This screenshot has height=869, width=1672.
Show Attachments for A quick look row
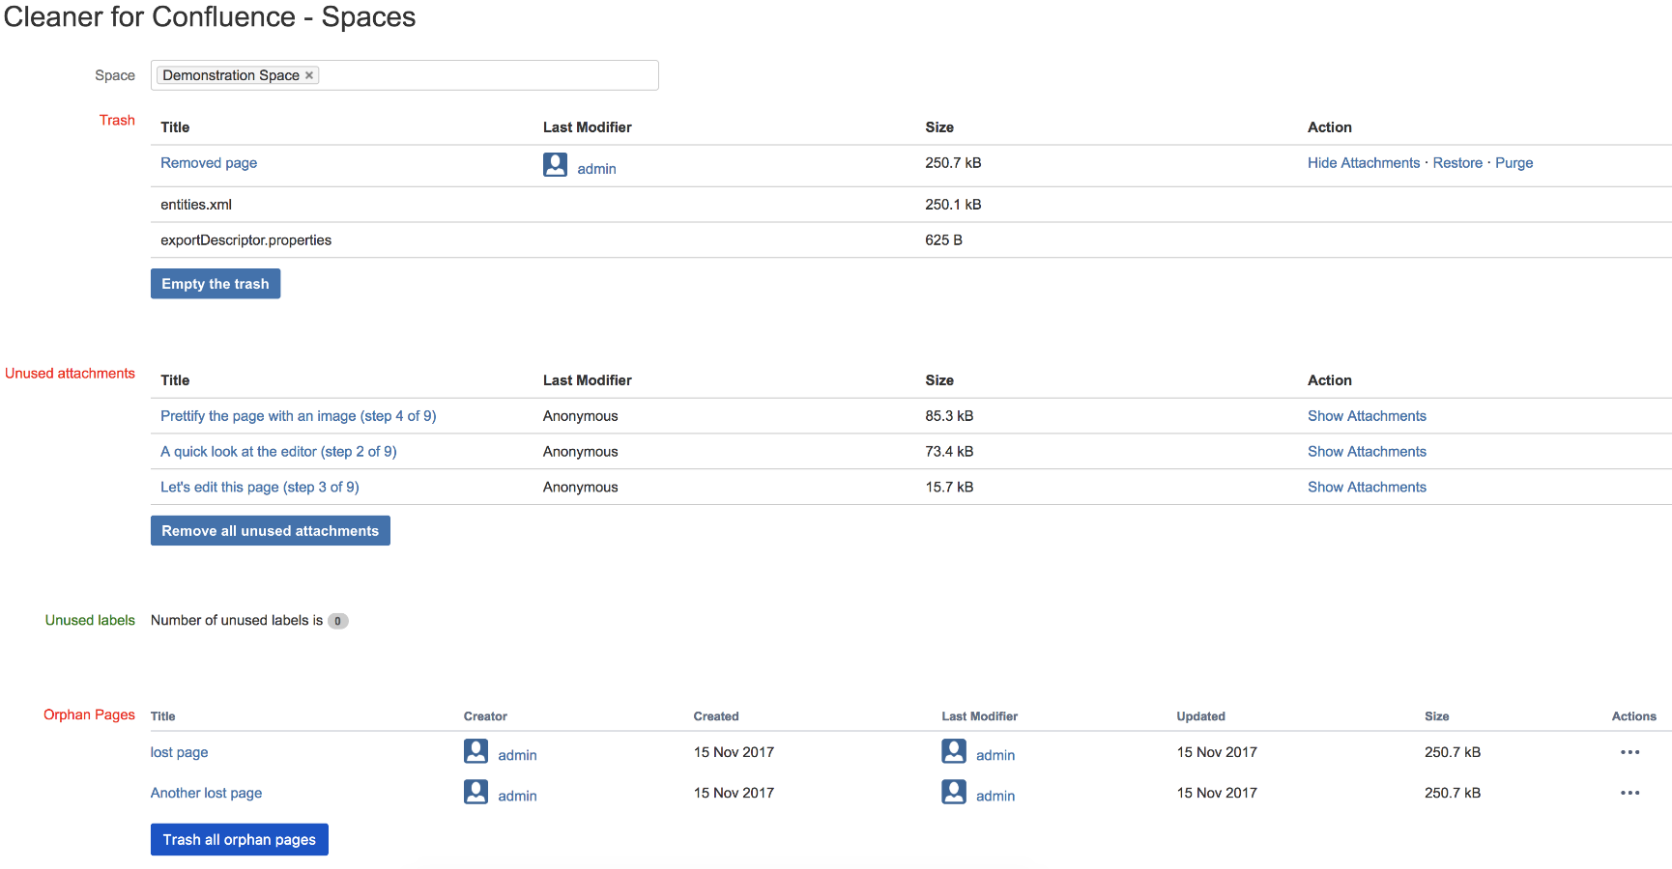tap(1367, 452)
